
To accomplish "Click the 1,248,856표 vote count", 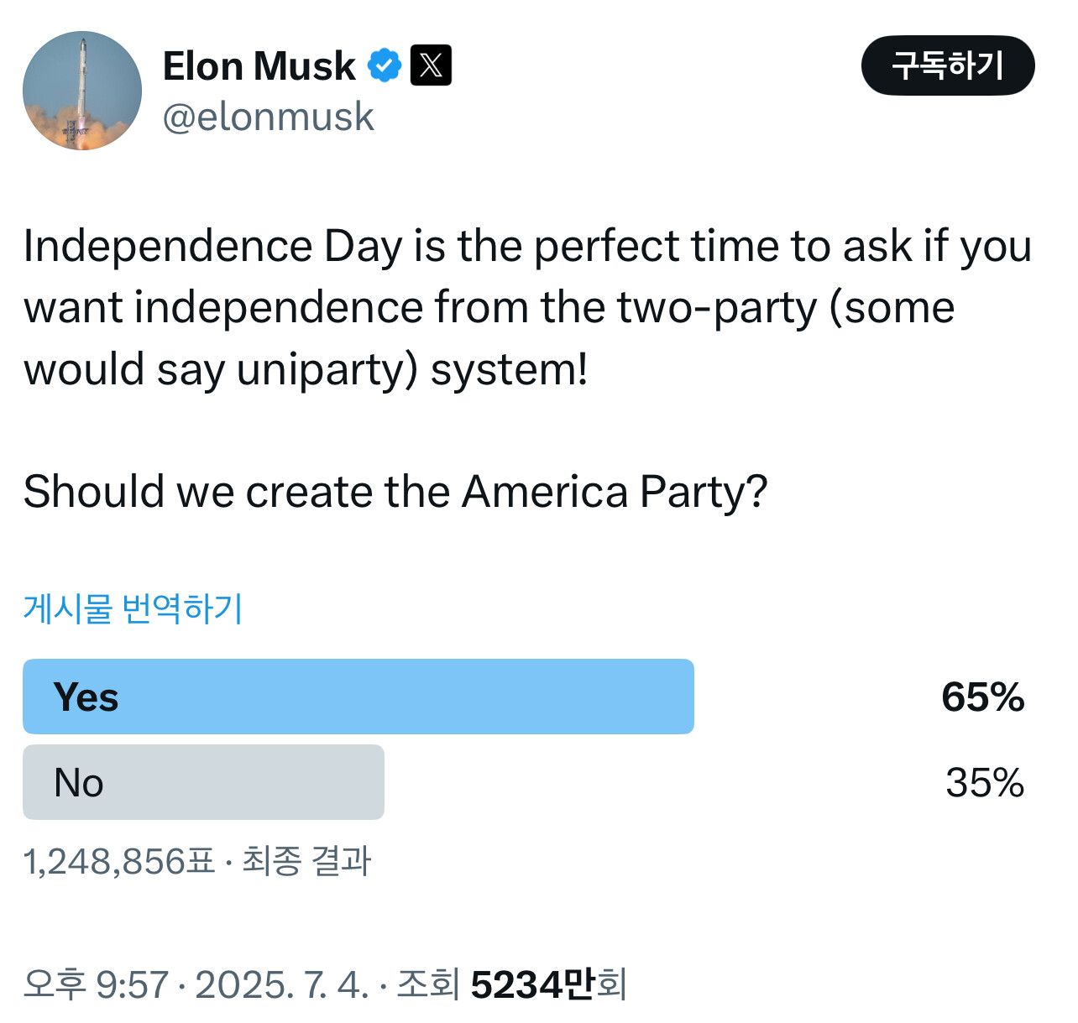I will tap(119, 862).
